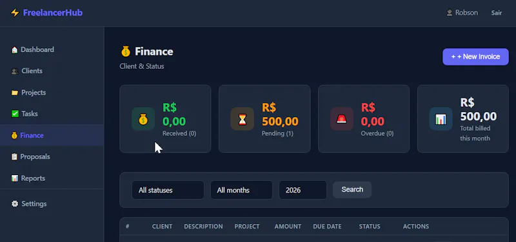Click the FreelancerHub lightning bolt logo icon
Viewport: 516px width, 242px height.
pyautogui.click(x=15, y=13)
